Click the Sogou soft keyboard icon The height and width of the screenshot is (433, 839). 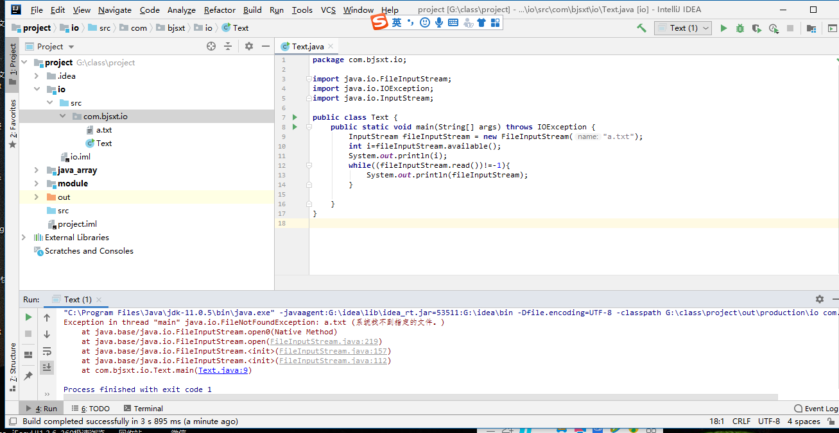click(453, 22)
